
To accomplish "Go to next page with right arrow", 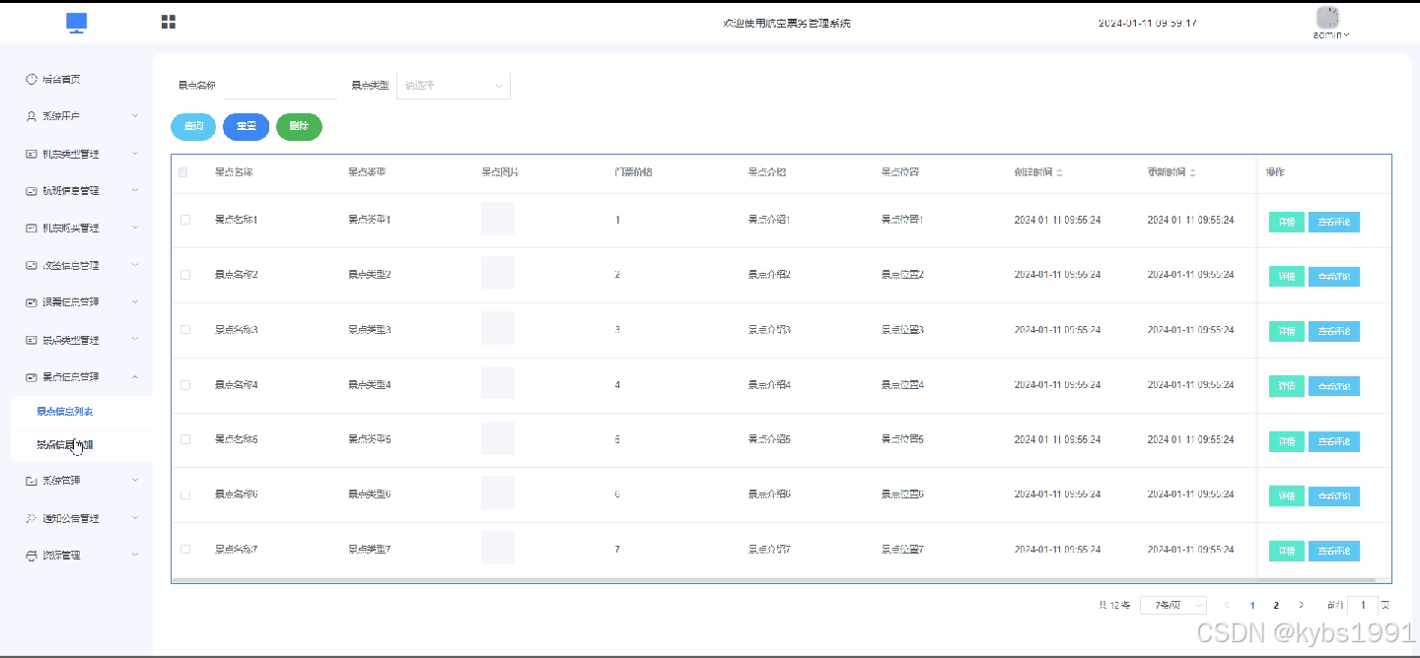I will pyautogui.click(x=1301, y=605).
